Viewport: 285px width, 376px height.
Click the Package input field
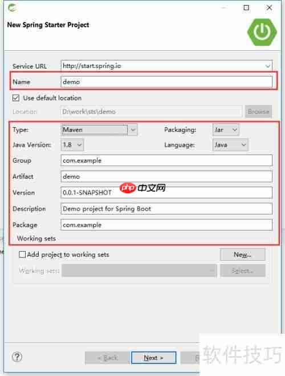[166, 225]
